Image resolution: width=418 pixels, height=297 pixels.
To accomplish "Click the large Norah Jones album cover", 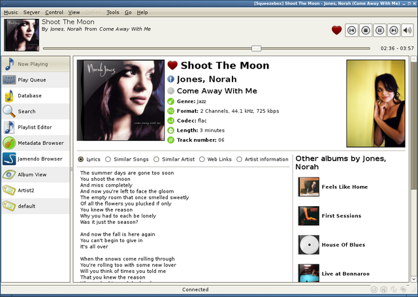I will tap(121, 100).
